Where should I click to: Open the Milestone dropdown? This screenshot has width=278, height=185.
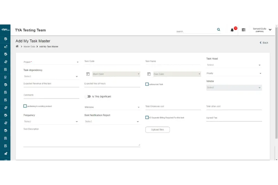pos(112,107)
